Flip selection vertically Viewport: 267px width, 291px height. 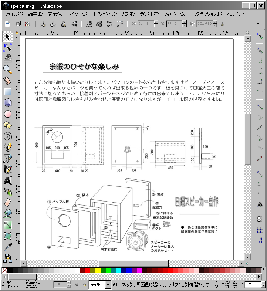74,24
